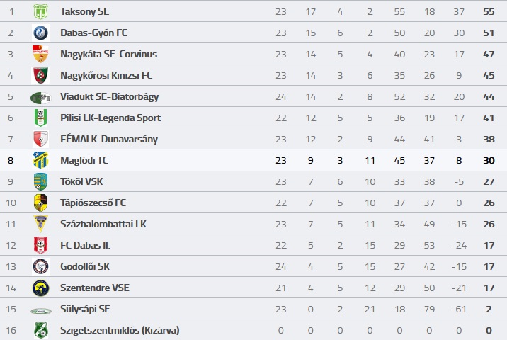Click the Százhalombattai LK pennant logo
The image size is (507, 340).
coord(41,224)
